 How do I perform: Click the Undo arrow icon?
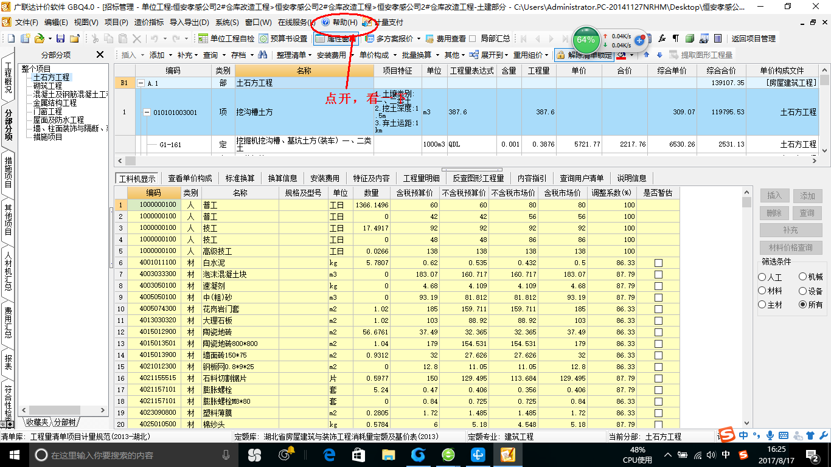pyautogui.click(x=155, y=39)
